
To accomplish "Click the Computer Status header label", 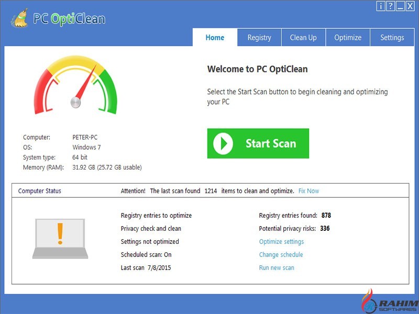I will [x=40, y=191].
